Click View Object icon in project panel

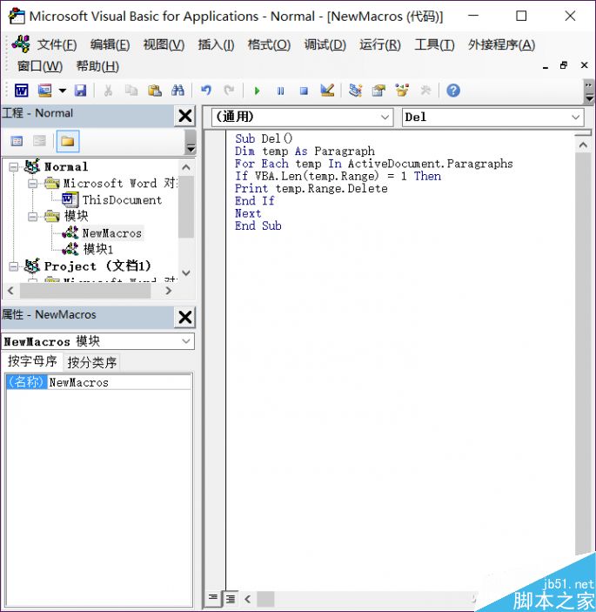39,141
